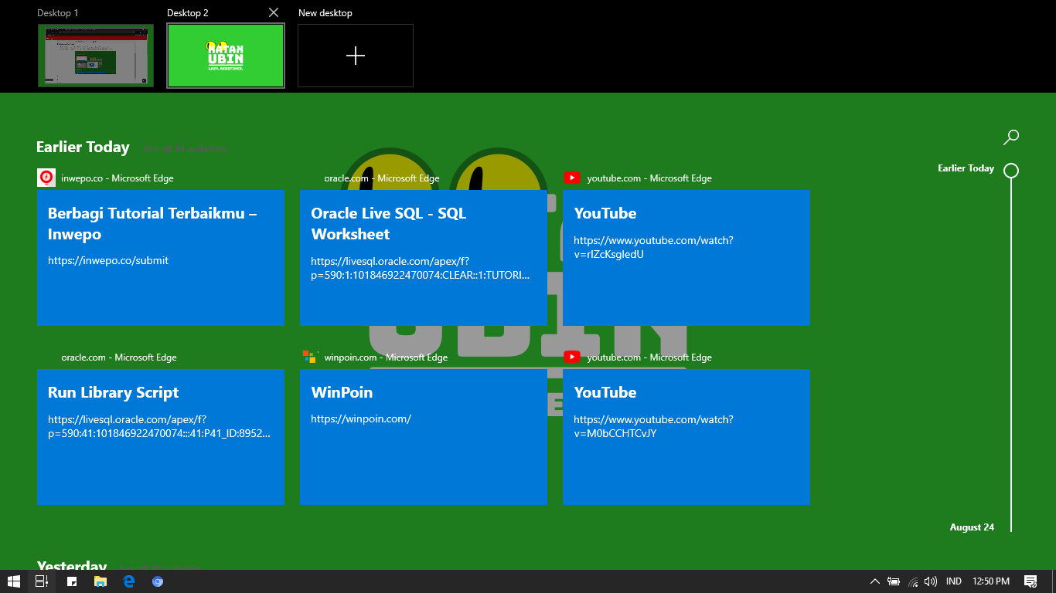Click the Task View taskbar icon
This screenshot has height=593, width=1056.
click(42, 581)
